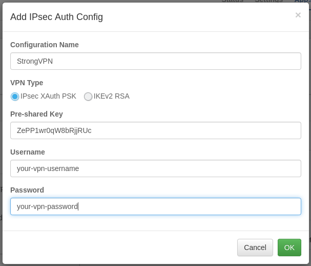Click the Configuration Name field label
This screenshot has height=266, width=311.
click(x=45, y=45)
